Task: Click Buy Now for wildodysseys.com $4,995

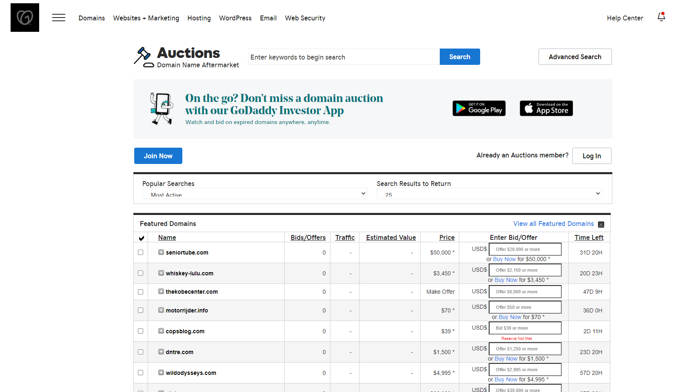Action: pyautogui.click(x=506, y=379)
